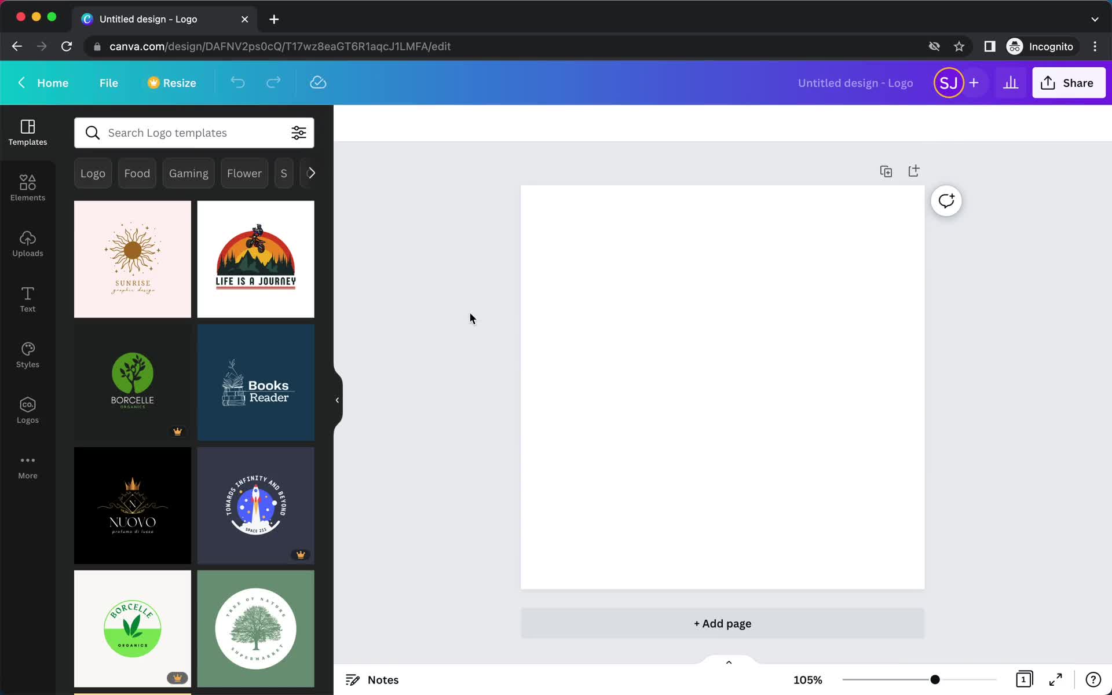Viewport: 1112px width, 695px height.
Task: Click the Share button
Action: (x=1069, y=82)
